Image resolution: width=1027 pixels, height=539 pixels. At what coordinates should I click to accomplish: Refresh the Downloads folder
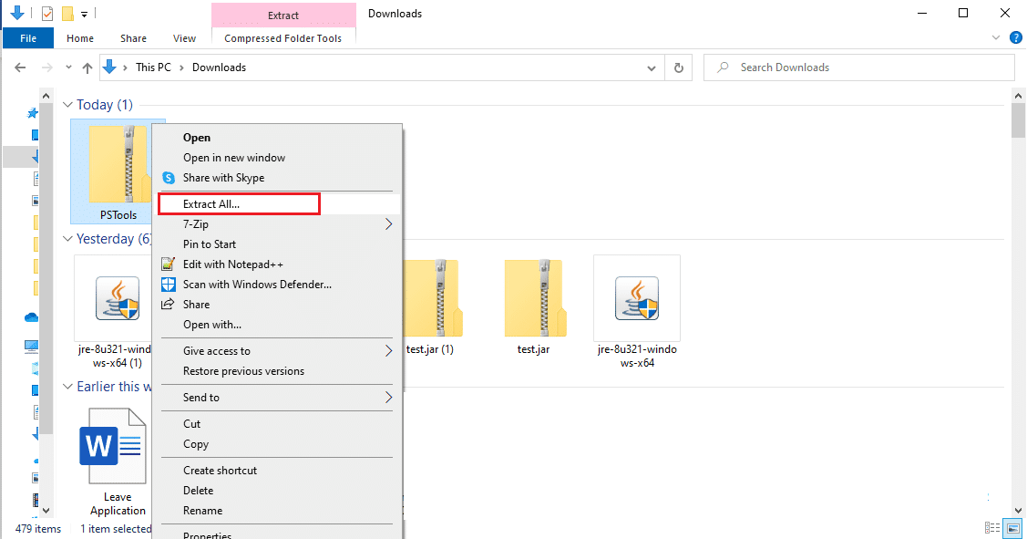coord(679,67)
